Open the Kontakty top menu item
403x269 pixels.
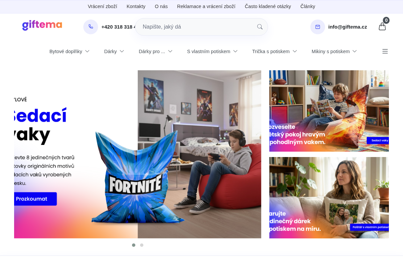tap(136, 6)
